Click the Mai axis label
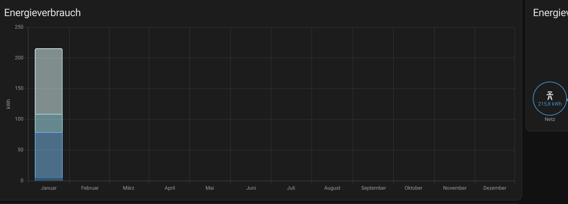This screenshot has height=204, width=568. (x=210, y=188)
